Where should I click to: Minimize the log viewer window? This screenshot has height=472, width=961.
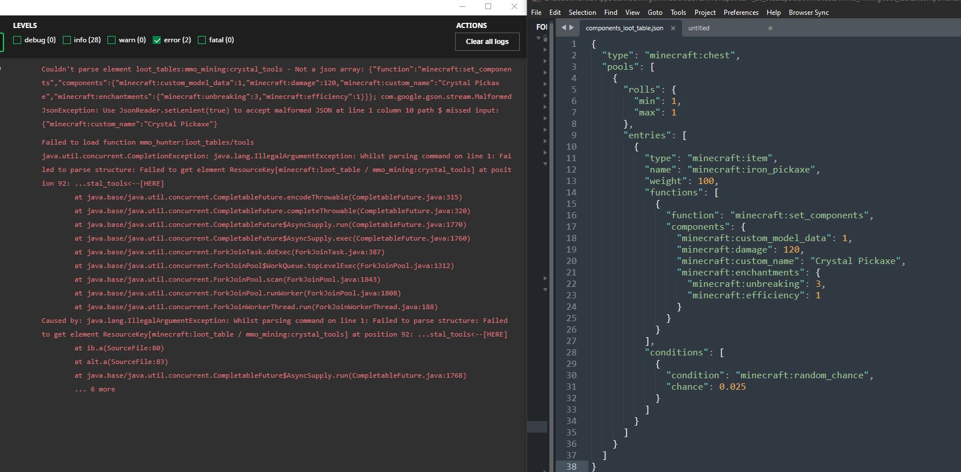(462, 6)
